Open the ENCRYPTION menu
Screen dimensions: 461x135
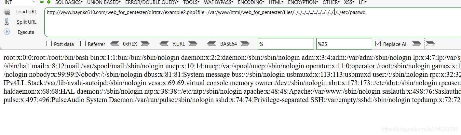tap(303, 2)
